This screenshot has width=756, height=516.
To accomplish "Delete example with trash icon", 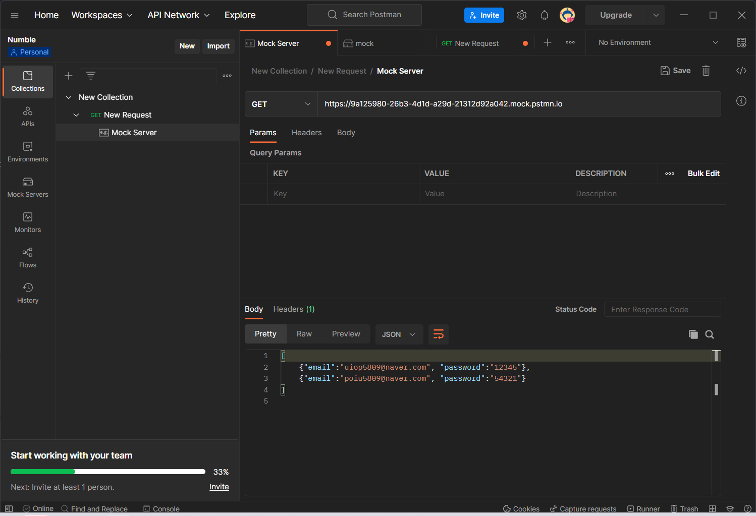I will 706,71.
